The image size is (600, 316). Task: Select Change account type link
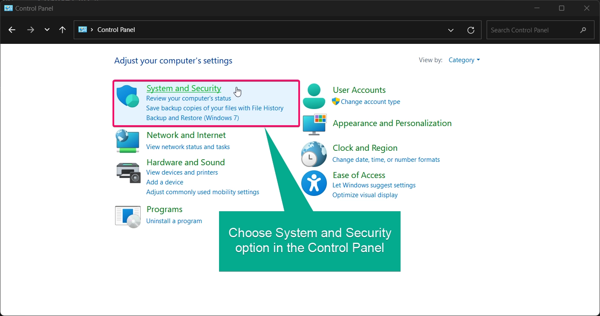(370, 102)
